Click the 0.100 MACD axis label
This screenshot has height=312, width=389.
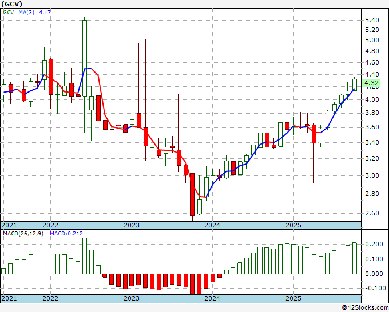pyautogui.click(x=374, y=259)
